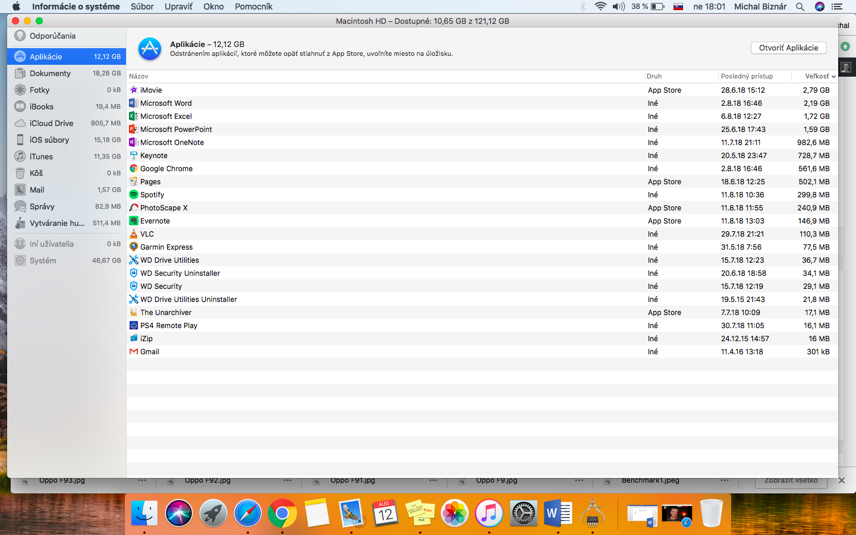Open Finder from the Dock
The width and height of the screenshot is (856, 535).
[x=144, y=513]
